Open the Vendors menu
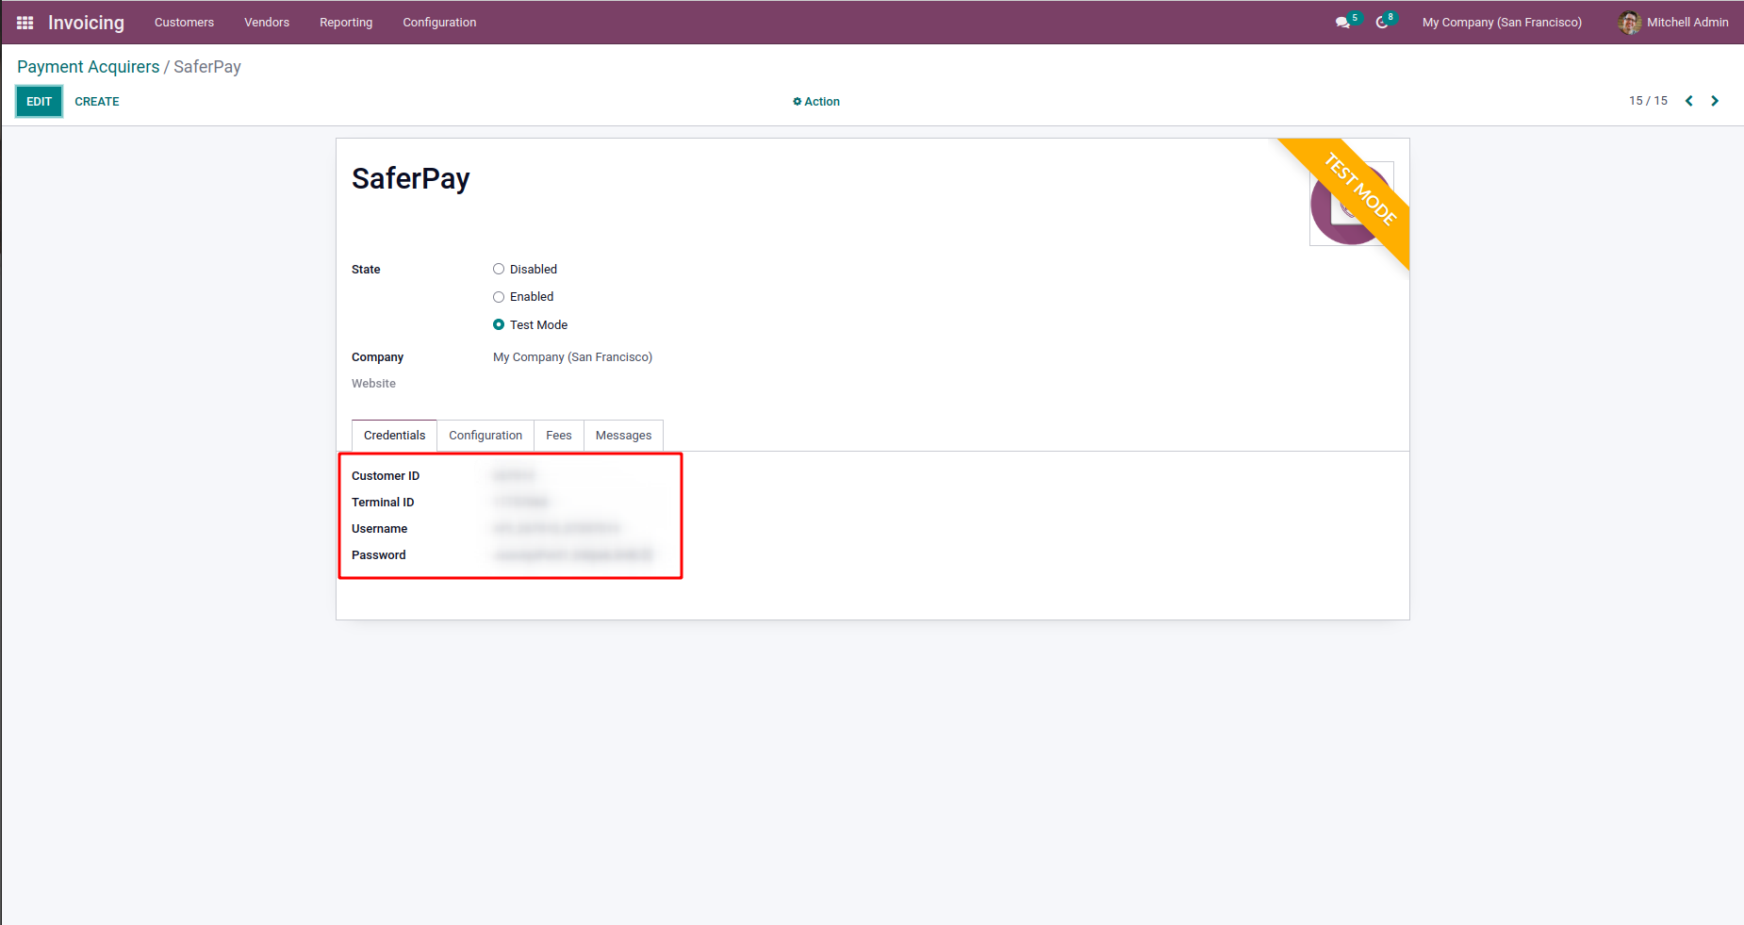The width and height of the screenshot is (1744, 925). click(267, 23)
